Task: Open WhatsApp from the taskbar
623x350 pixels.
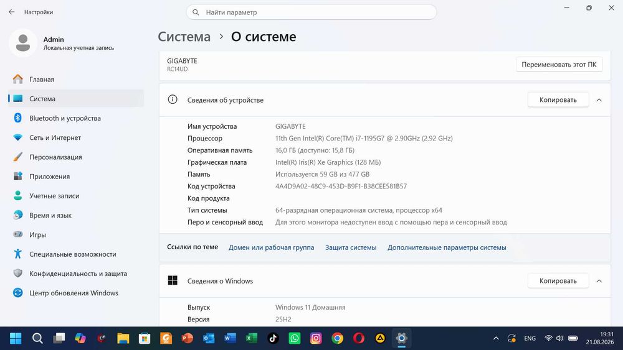Action: 295,338
